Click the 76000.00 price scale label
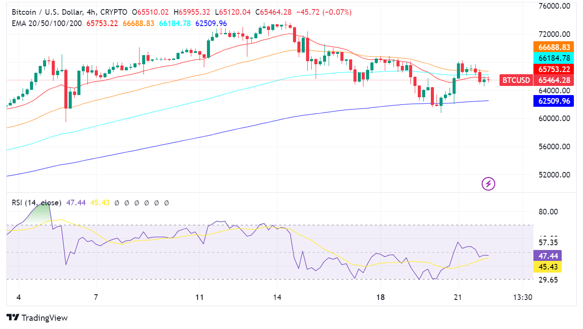Image resolution: width=583 pixels, height=329 pixels. click(553, 7)
